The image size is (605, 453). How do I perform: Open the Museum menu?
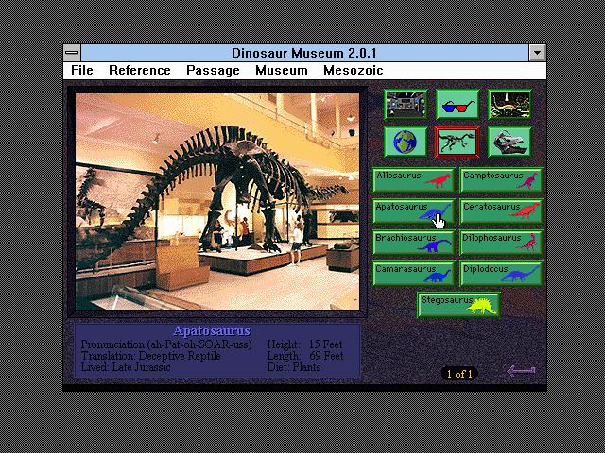[x=282, y=71]
